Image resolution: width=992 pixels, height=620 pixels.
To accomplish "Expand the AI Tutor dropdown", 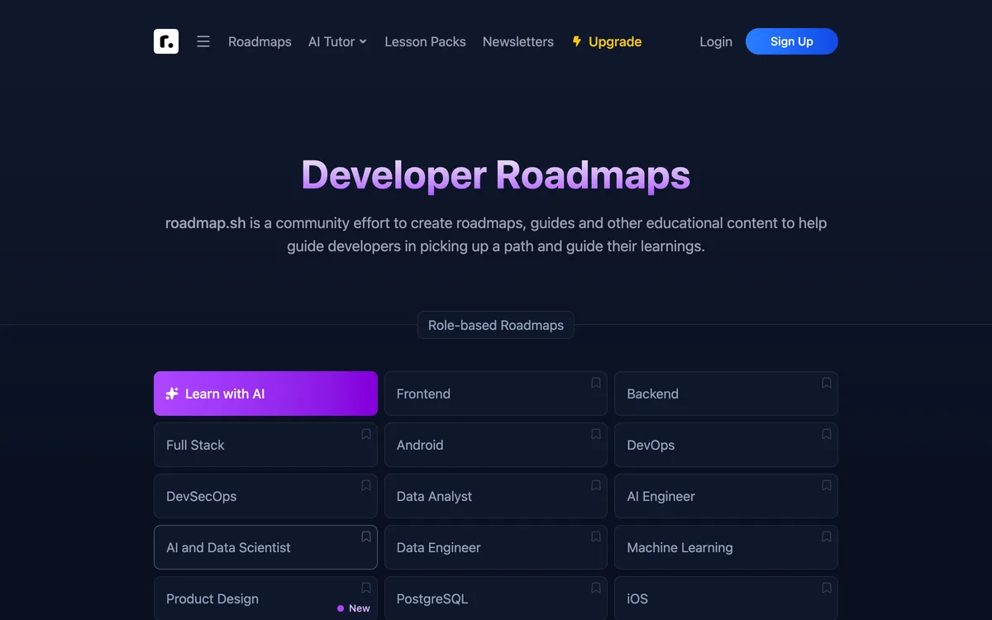I will tap(337, 41).
